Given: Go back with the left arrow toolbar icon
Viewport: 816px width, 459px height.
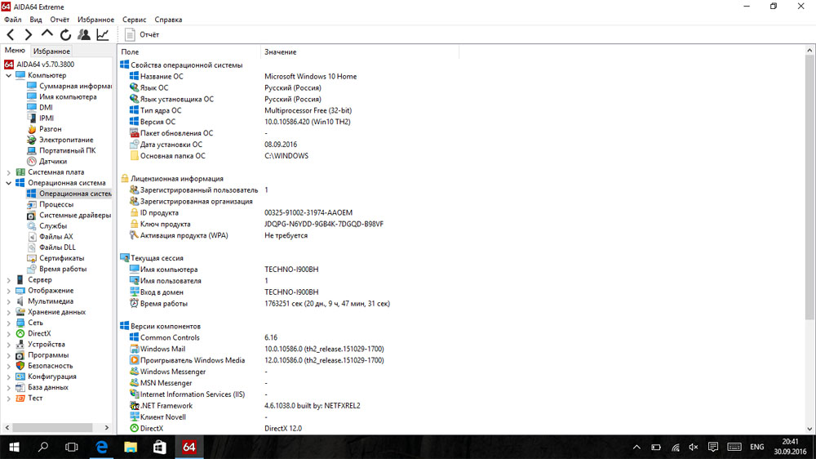Looking at the screenshot, I should pyautogui.click(x=11, y=35).
